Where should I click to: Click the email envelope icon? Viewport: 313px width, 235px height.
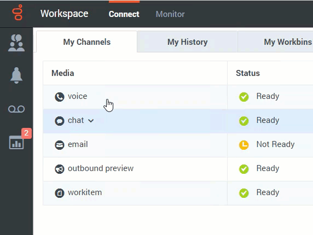[60, 145]
